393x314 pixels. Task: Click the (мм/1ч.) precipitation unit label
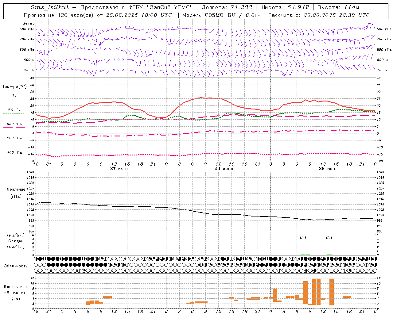tap(16, 247)
